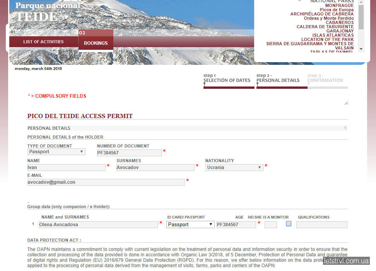Open companion ID Card/Passport dropdown
This screenshot has height=271, width=376.
pos(190,224)
